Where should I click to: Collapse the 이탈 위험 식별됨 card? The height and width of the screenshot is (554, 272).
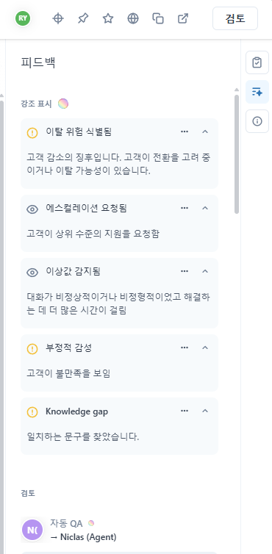pyautogui.click(x=205, y=132)
